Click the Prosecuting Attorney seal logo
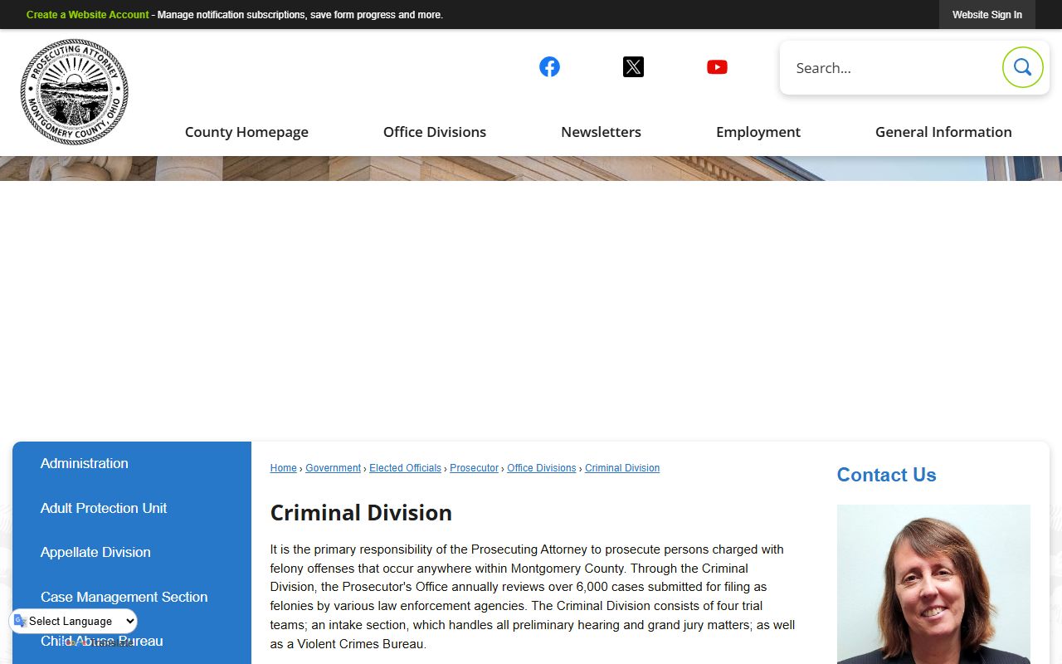The width and height of the screenshot is (1062, 664). (x=75, y=92)
